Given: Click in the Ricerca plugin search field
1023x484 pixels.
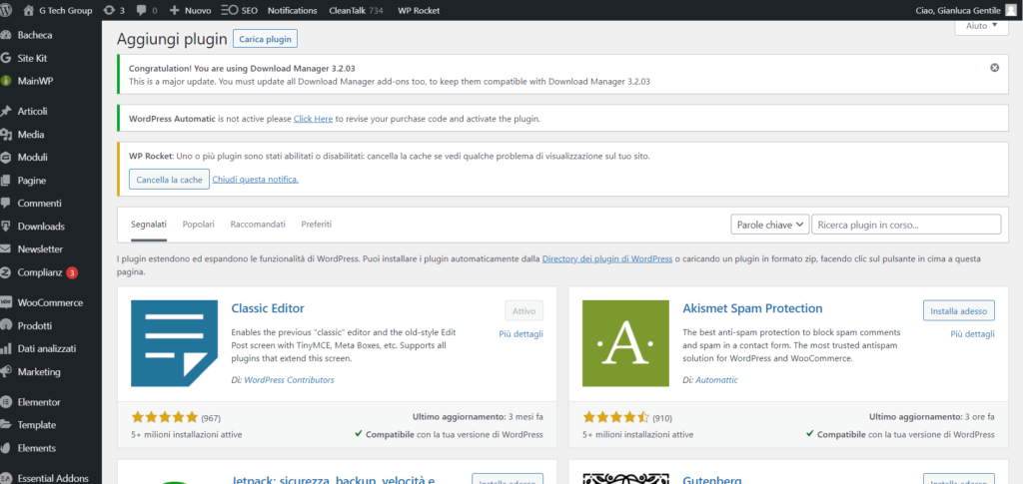Looking at the screenshot, I should click(906, 225).
